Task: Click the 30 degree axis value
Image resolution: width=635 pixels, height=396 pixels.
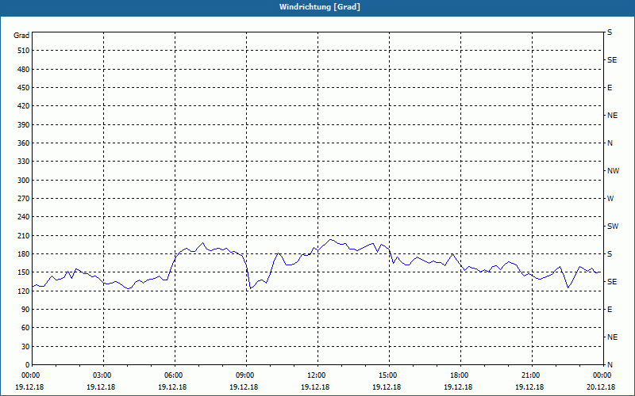Action: pos(25,347)
